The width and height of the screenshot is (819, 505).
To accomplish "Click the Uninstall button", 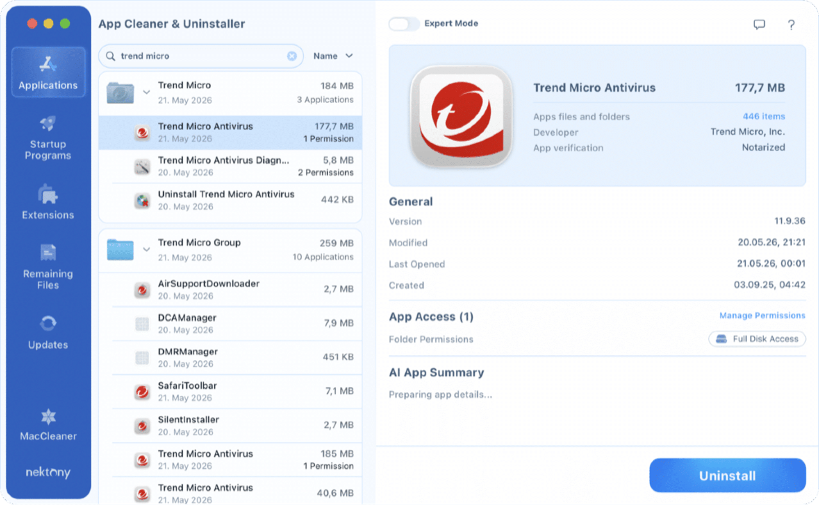I will (x=728, y=476).
